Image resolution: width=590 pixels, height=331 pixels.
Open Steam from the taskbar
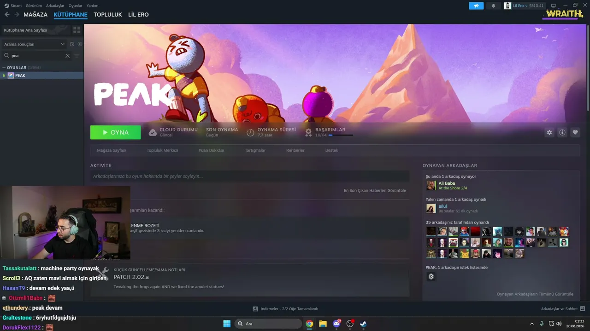pos(363,324)
